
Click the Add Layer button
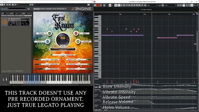click(x=4, y=16)
